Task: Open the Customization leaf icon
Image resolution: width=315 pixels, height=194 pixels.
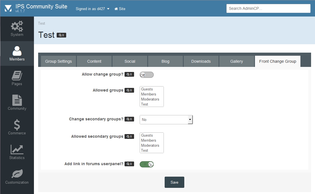Action: coord(17,174)
